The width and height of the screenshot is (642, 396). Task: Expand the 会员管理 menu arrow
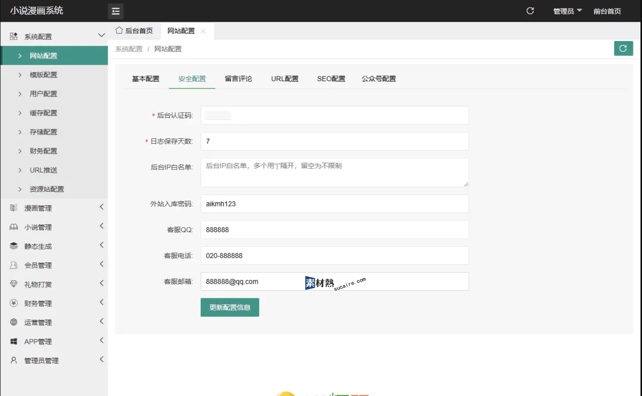coord(102,264)
